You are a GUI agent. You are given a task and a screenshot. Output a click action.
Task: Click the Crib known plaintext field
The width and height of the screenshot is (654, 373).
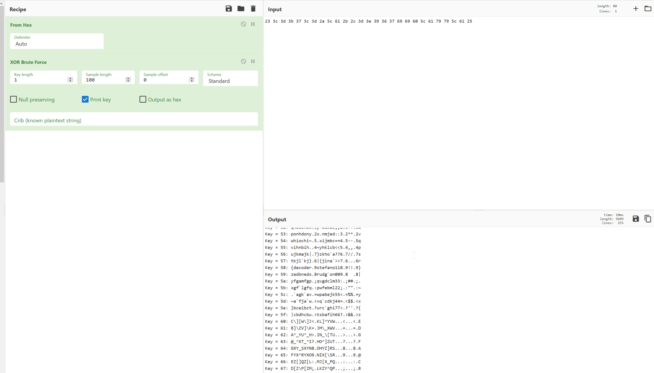[x=134, y=120]
